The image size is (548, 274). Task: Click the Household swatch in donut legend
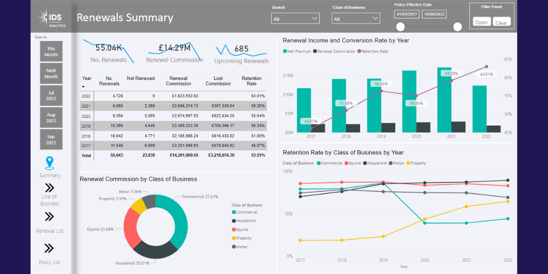click(234, 221)
